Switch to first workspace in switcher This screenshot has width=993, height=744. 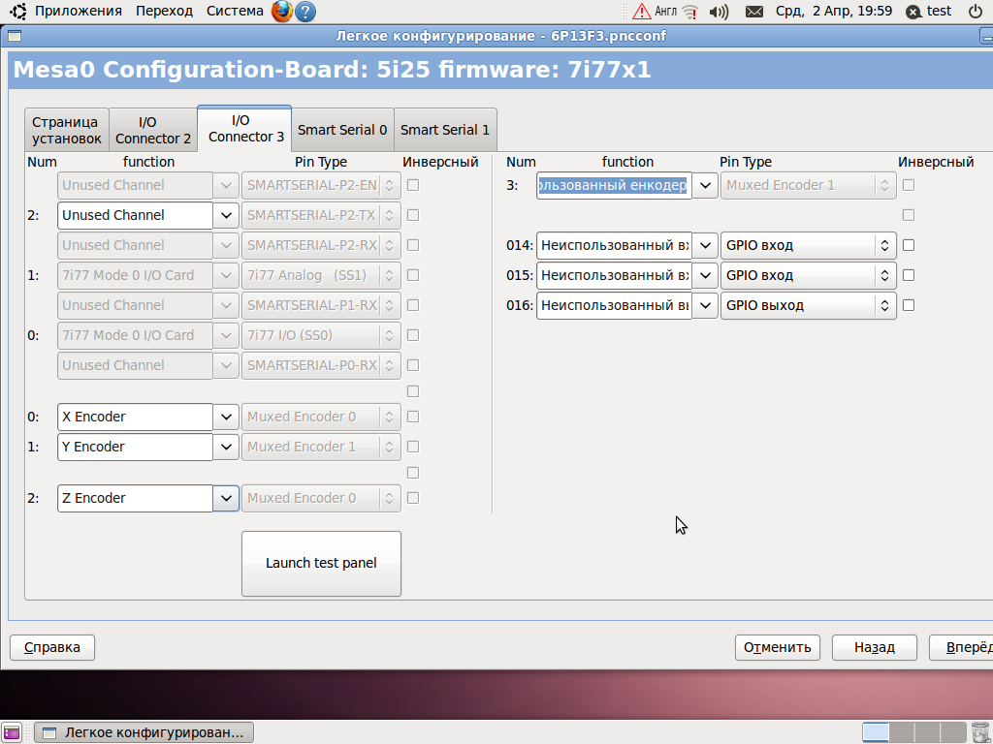(876, 732)
